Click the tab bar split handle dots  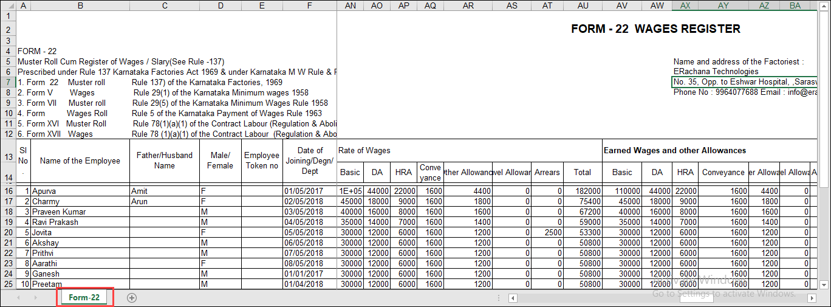tap(498, 298)
